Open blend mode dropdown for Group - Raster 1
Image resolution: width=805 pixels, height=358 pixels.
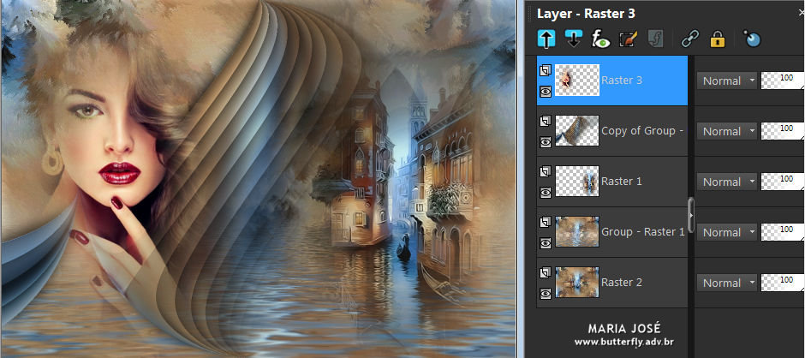(726, 232)
